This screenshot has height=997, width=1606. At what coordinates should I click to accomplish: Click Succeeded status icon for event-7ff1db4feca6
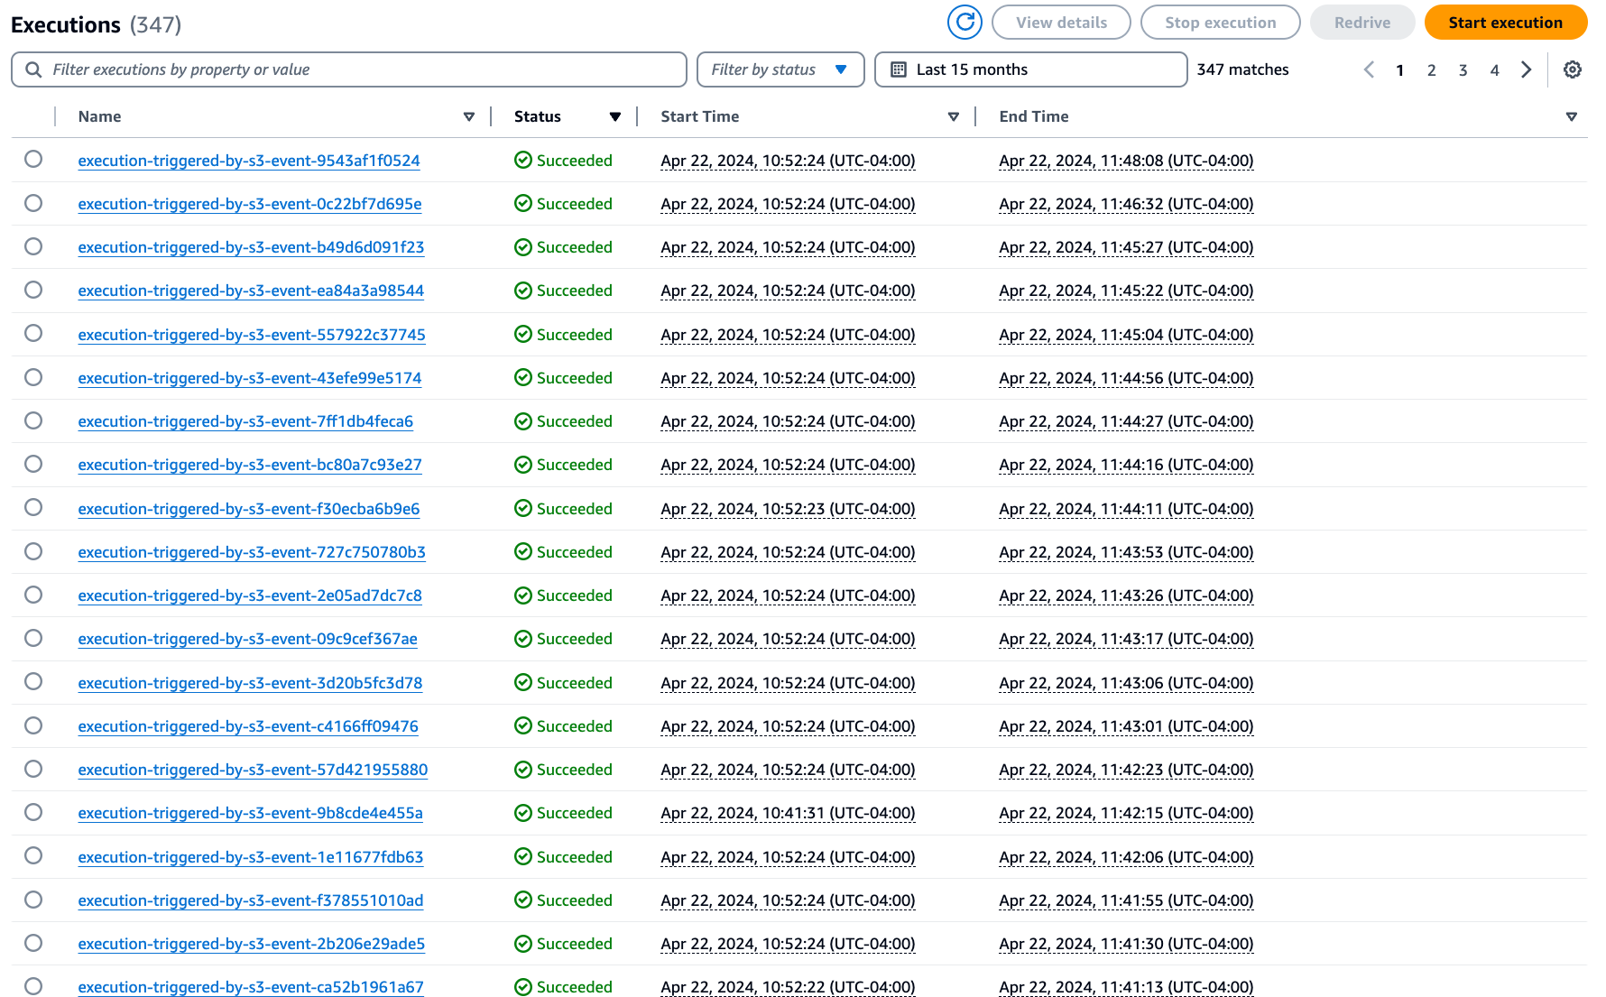523,421
